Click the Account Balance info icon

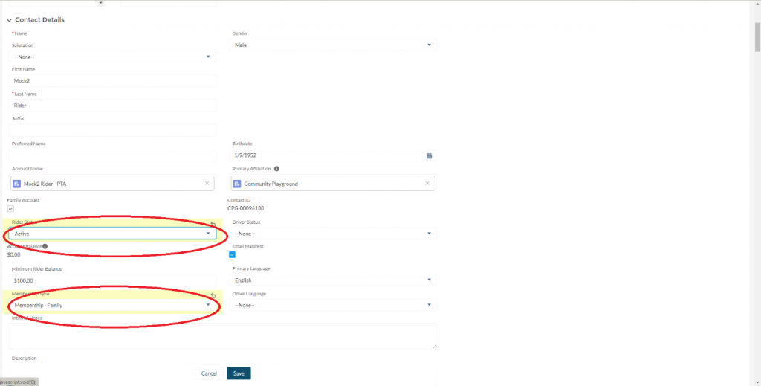[45, 246]
